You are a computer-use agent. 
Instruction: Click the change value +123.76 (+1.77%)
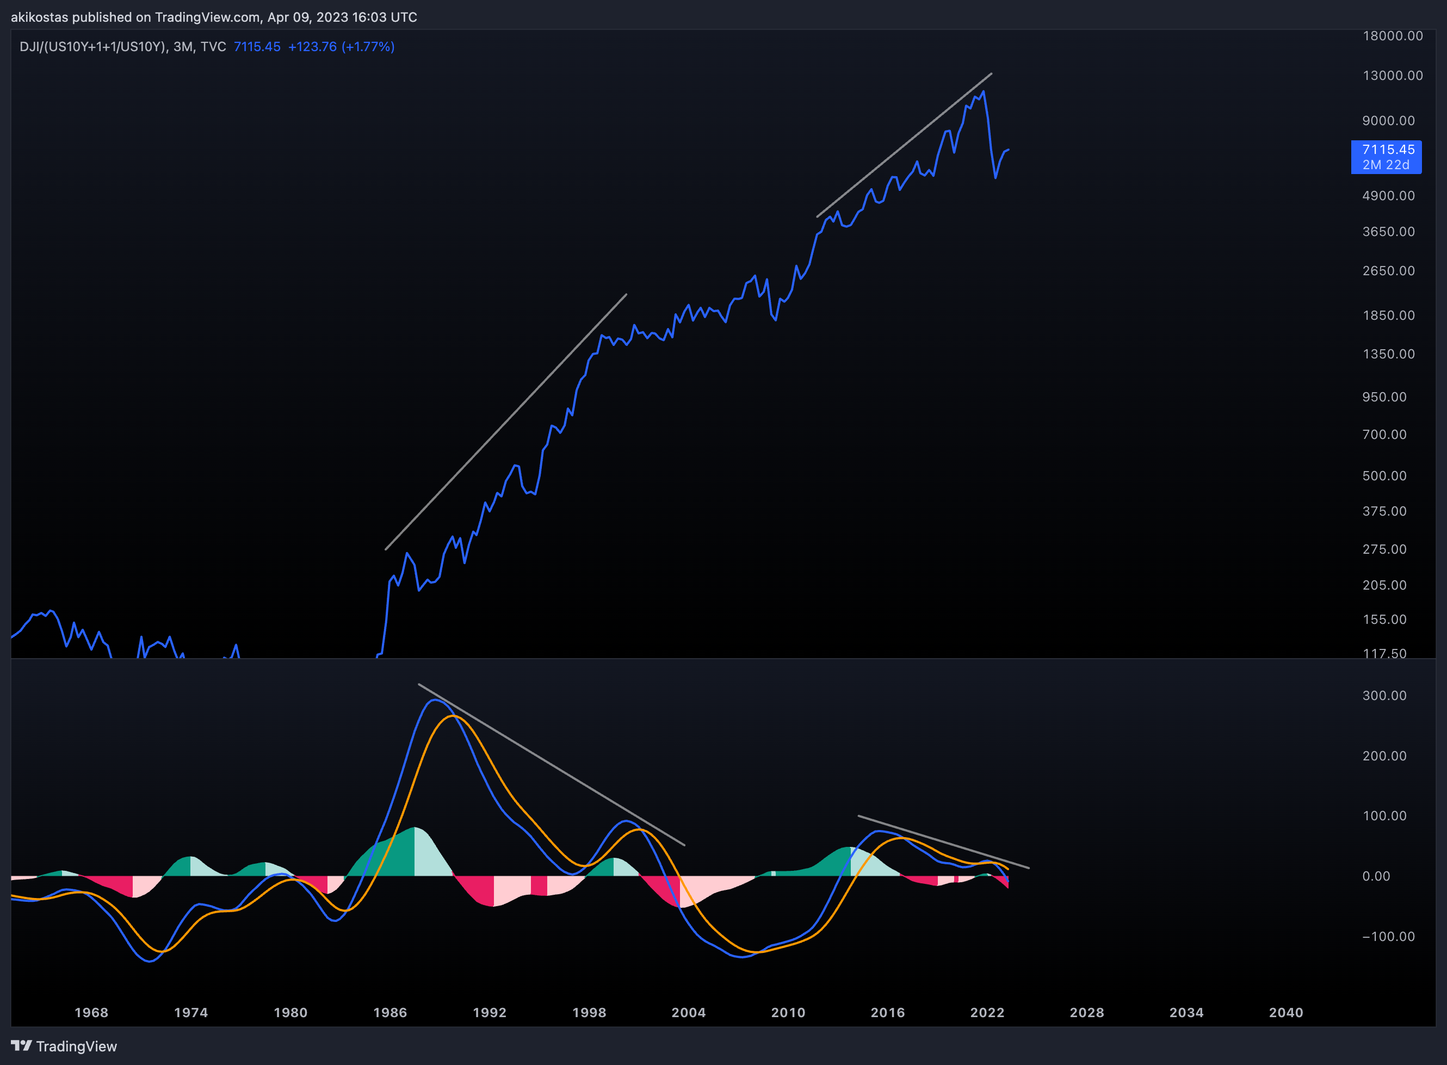(x=341, y=46)
